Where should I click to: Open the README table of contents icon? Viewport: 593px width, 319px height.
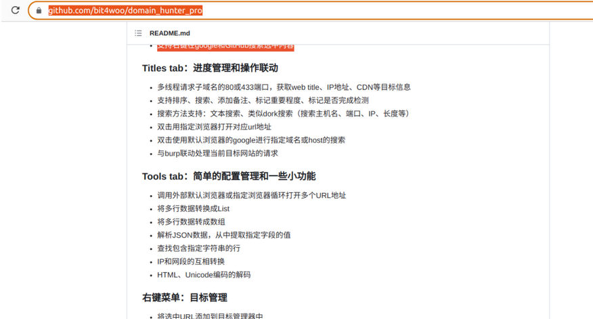(138, 33)
